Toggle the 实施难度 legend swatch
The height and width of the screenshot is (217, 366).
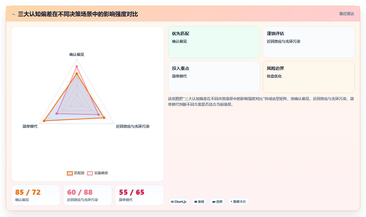tap(90, 173)
